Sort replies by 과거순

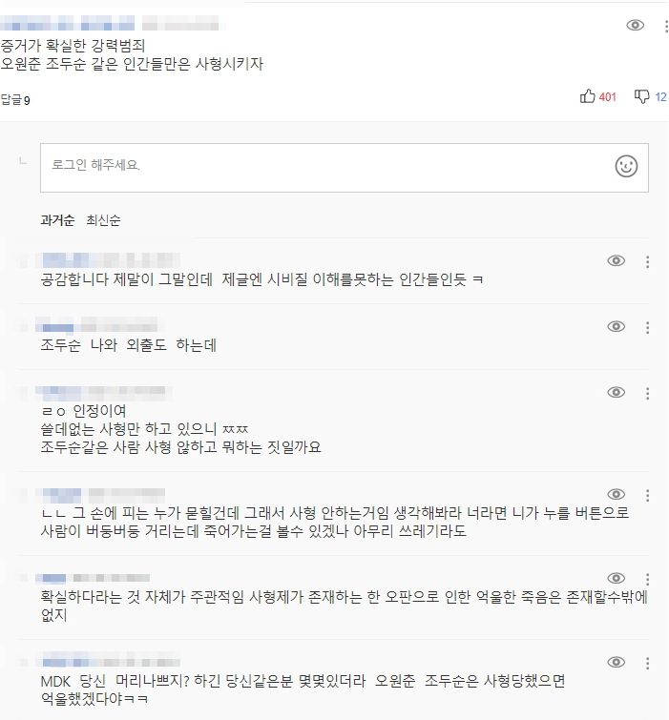coord(57,220)
